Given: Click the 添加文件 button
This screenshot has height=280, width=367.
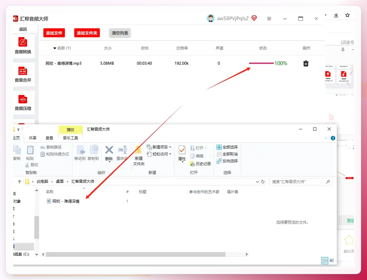Looking at the screenshot, I should [54, 33].
